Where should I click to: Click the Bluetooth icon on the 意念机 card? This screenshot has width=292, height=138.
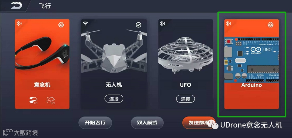(x=19, y=23)
